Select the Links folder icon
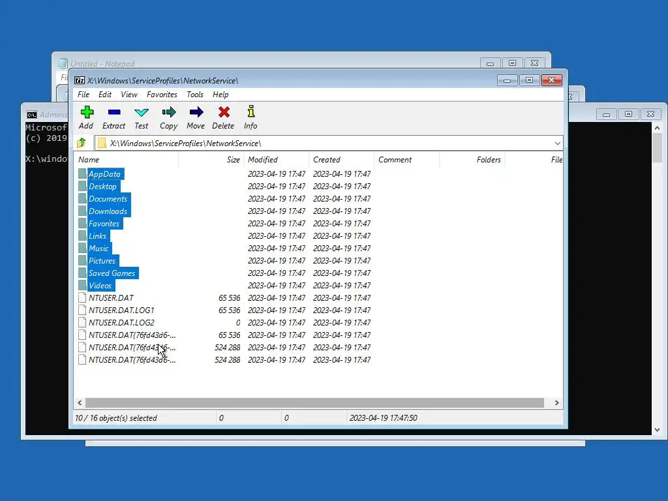Viewport: 668px width, 501px height. tap(82, 235)
